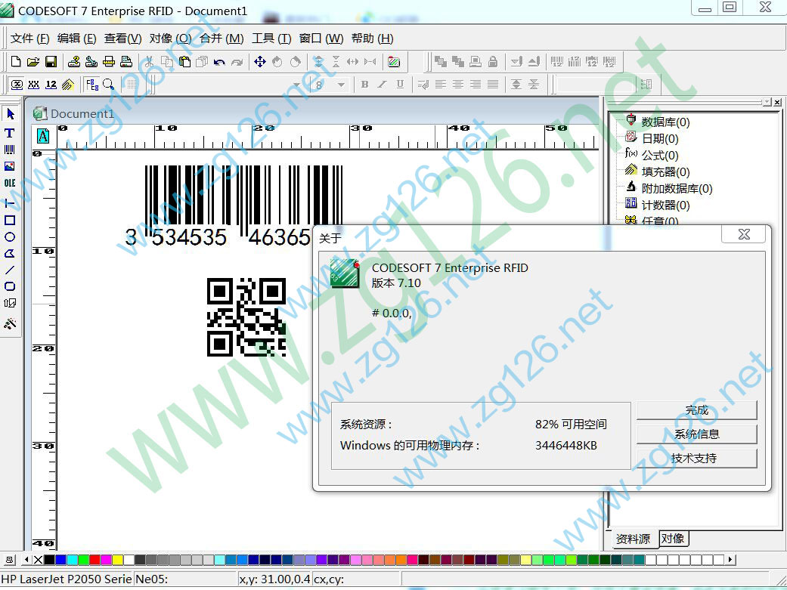Click the blue four-way move arrows icon

pos(260,62)
